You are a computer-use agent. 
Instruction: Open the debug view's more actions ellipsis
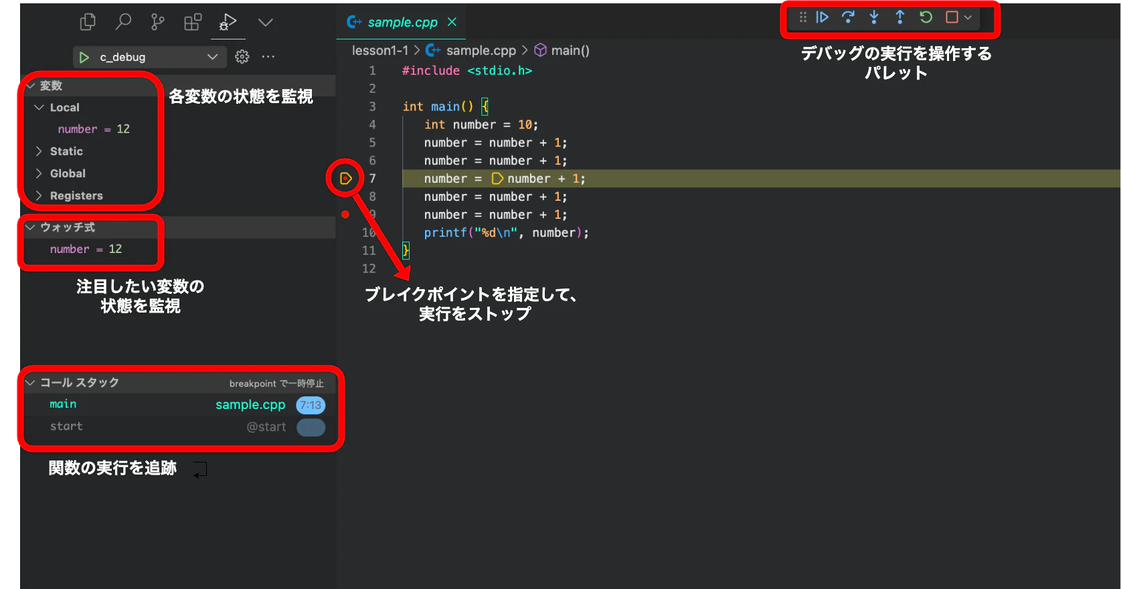click(x=268, y=57)
